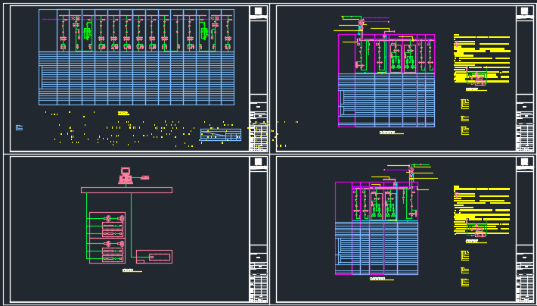Image resolution: width=537 pixels, height=306 pixels.
Task: Click the small blue table in the top-left sheet
Action: pos(221,135)
